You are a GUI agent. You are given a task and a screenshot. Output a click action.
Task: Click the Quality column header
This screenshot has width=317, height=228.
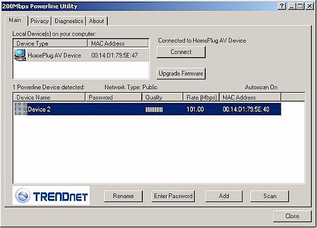pos(163,97)
